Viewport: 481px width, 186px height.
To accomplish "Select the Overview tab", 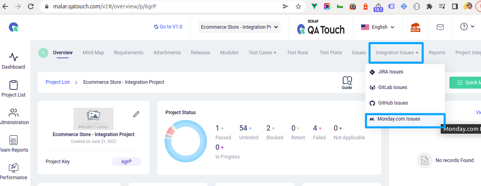I will [63, 53].
